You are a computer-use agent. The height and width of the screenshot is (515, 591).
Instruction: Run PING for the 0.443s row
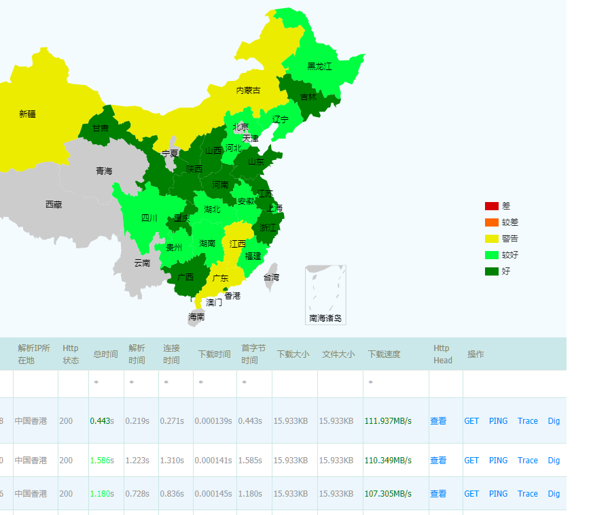pyautogui.click(x=499, y=420)
